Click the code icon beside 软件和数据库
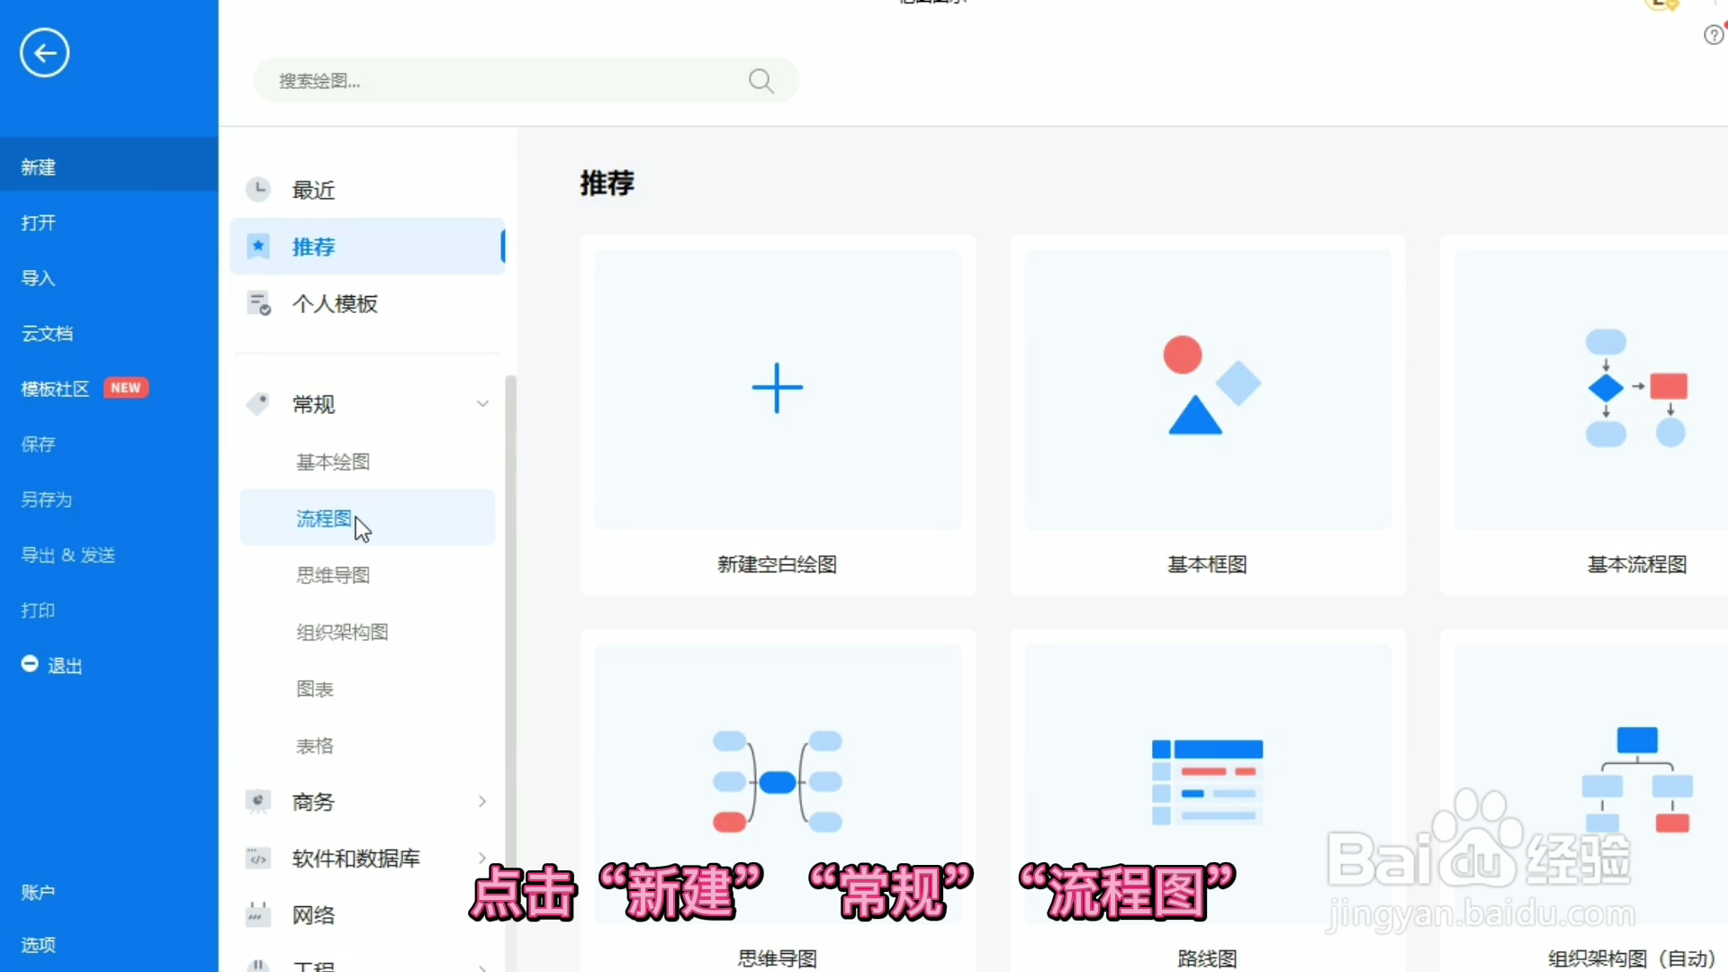Screen dimensions: 1728x972 [258, 858]
